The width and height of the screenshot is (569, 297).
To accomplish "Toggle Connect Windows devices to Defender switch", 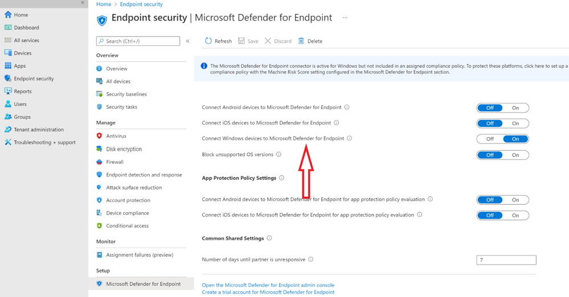I will (502, 139).
